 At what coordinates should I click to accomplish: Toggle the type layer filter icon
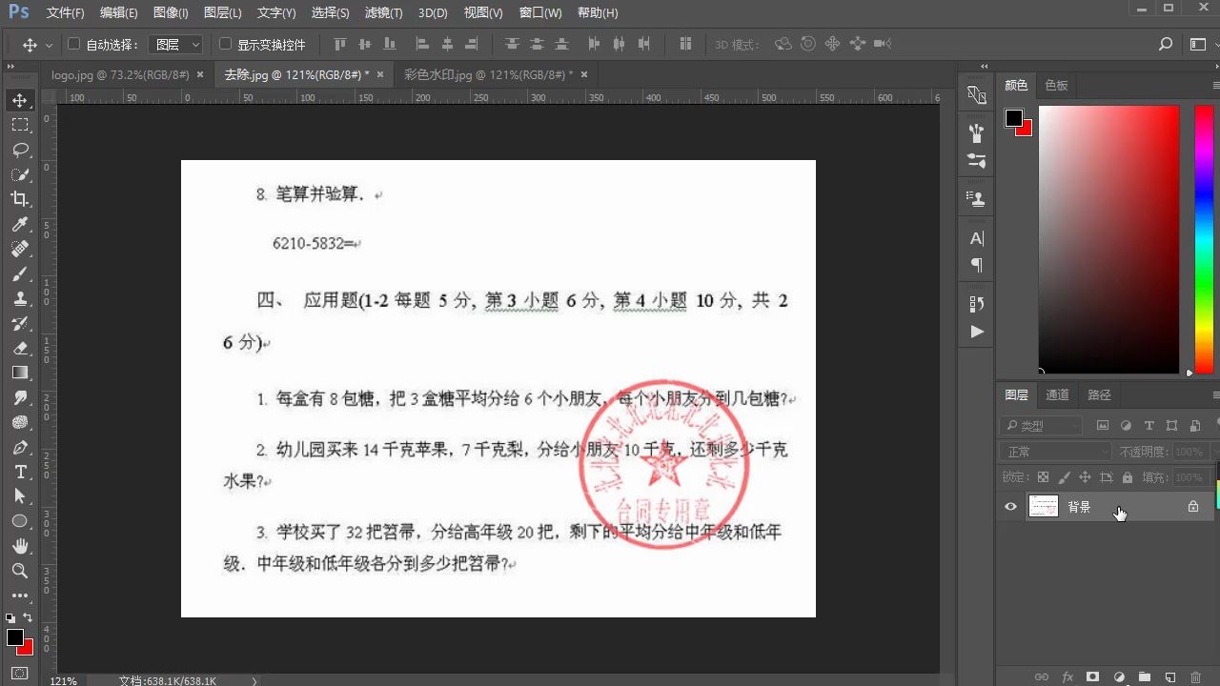pos(1149,426)
